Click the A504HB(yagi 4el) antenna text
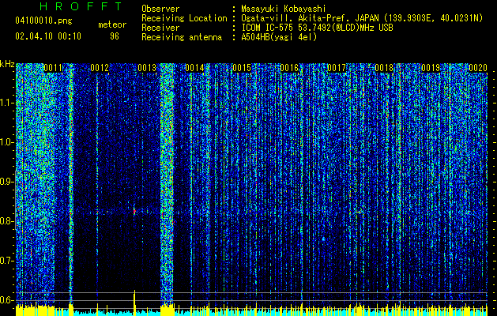The height and width of the screenshot is (316, 497). (x=279, y=37)
